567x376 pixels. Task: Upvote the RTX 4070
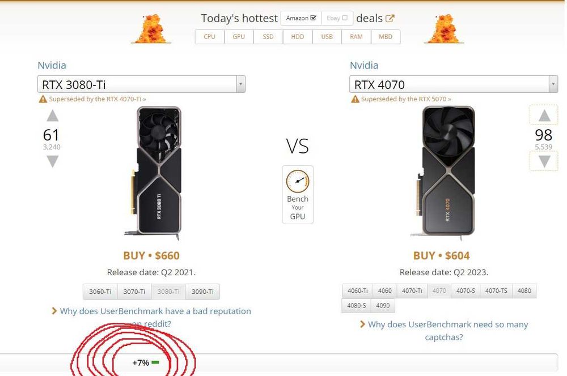click(544, 116)
